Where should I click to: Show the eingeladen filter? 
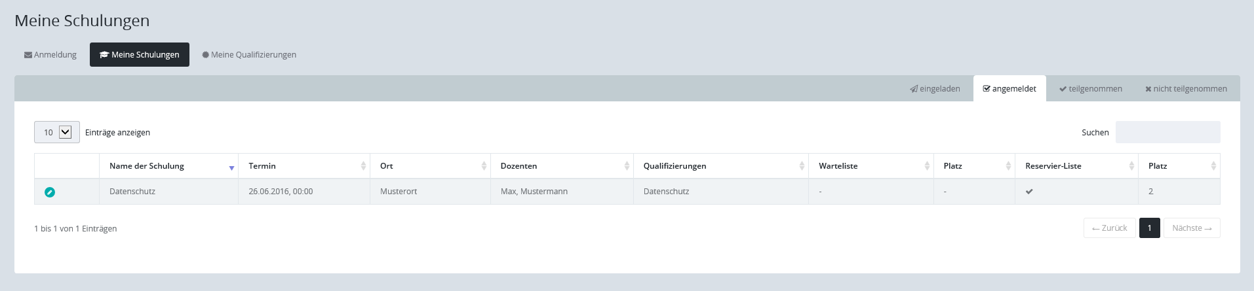(935, 89)
